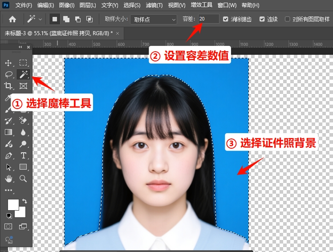Click the Photoshop Ps logo icon

pos(6,5)
